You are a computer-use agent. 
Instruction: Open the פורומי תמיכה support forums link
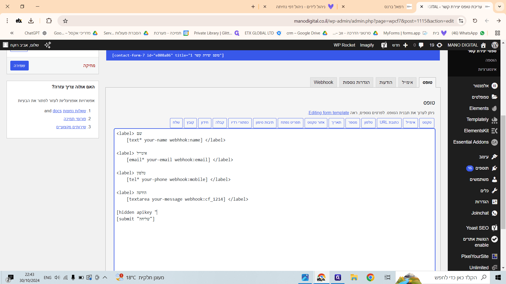pyautogui.click(x=75, y=119)
